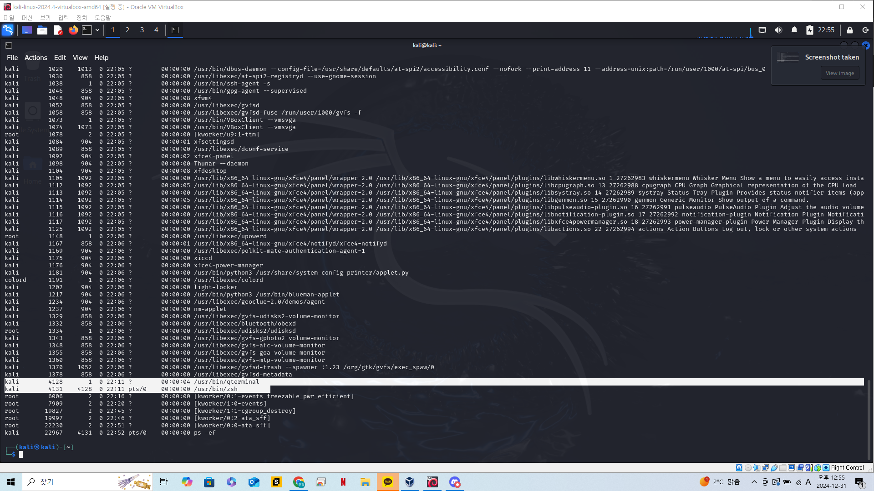Click the Windows taskbar search box
This screenshot has height=491, width=874.
pyautogui.click(x=68, y=482)
